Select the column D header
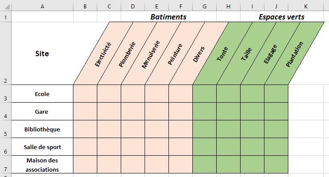The width and height of the screenshot is (329, 177). click(133, 6)
